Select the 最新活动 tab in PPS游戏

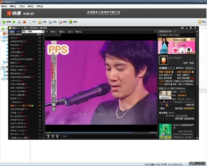point(190,68)
